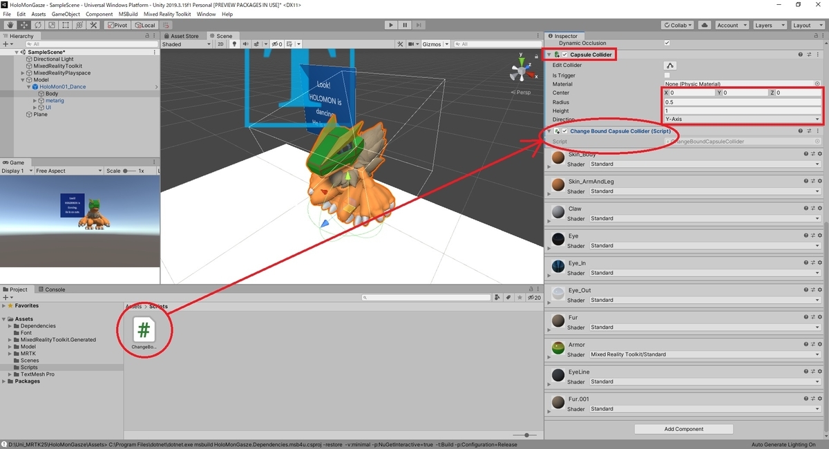
Task: Disable Capsule Collider component checkbox
Action: pyautogui.click(x=564, y=55)
